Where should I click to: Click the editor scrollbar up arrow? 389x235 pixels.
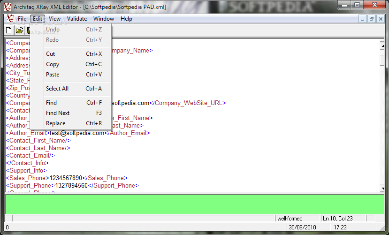[x=382, y=45]
